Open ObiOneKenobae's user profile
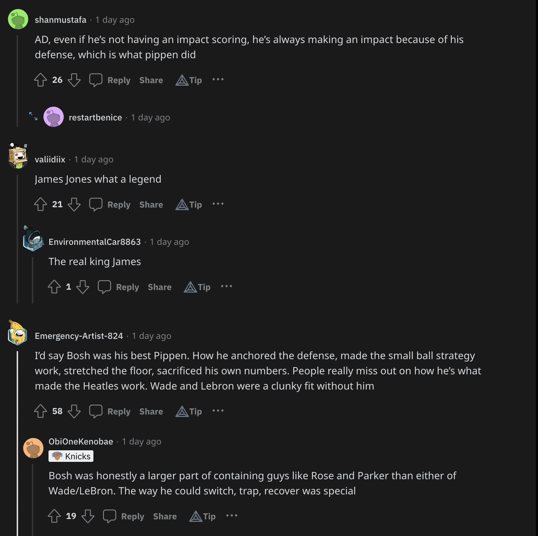 (x=81, y=442)
